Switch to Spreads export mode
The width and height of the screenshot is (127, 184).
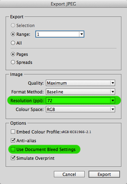tap(13, 62)
